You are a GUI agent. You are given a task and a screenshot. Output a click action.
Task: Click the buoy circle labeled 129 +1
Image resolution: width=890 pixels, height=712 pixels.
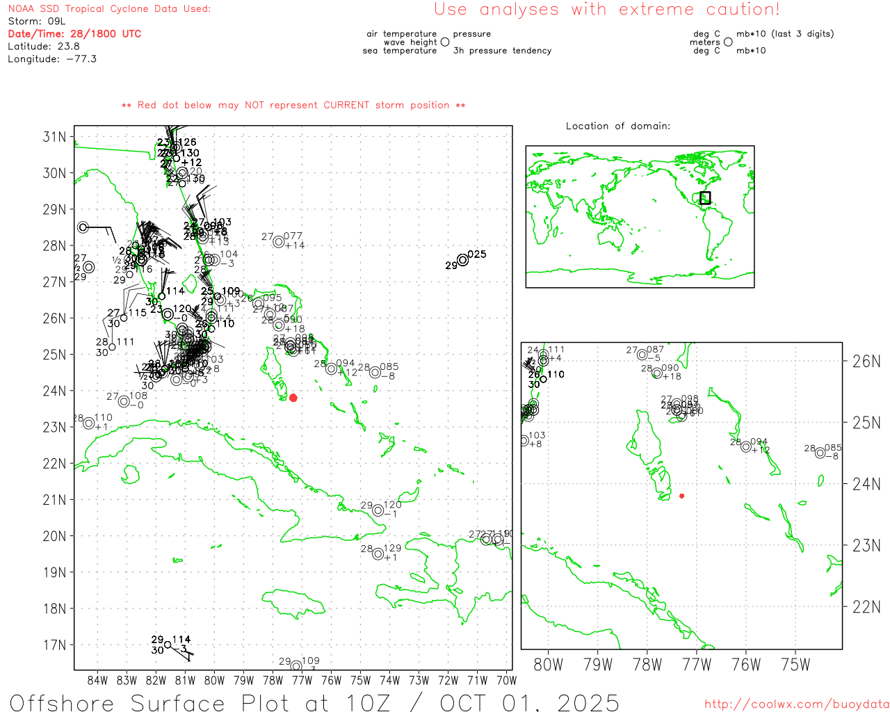pyautogui.click(x=378, y=554)
